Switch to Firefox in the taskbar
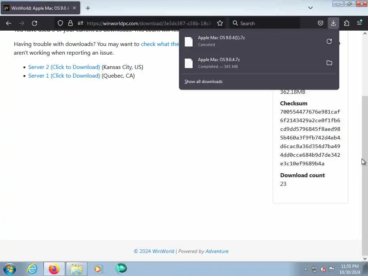This screenshot has height=276, width=368. 54,269
